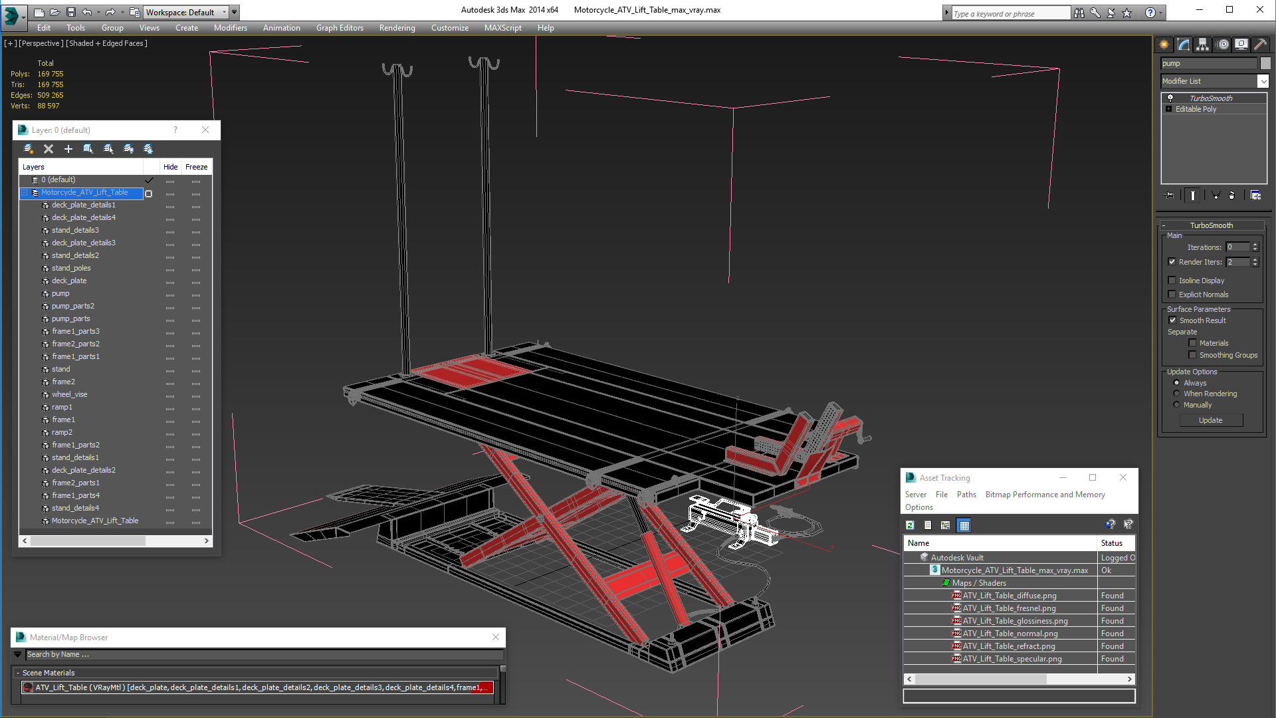Open the Hierarchy command panel tab

click(x=1203, y=45)
